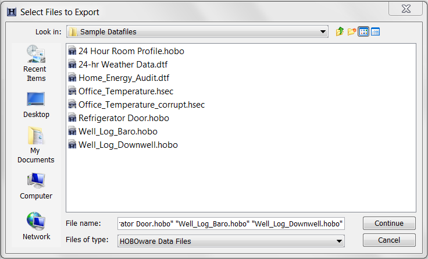Select 24 Hour Room Profile.hobo file
Image resolution: width=428 pixels, height=259 pixels.
[131, 51]
